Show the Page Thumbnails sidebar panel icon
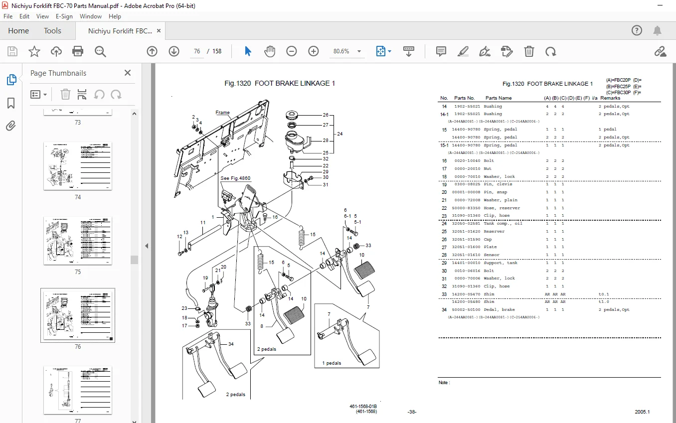676x423 pixels. [x=11, y=80]
